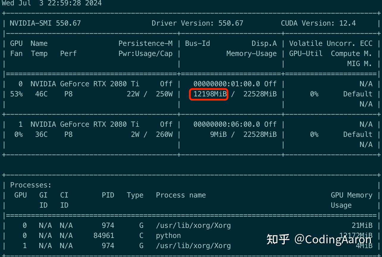Click the timestamp Wed Jul 3 22:59:28 2024
The height and width of the screenshot is (257, 382).
(x=52, y=3)
